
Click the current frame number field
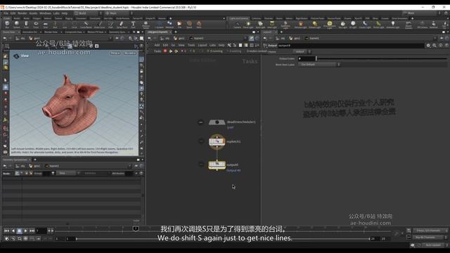pyautogui.click(x=41, y=231)
